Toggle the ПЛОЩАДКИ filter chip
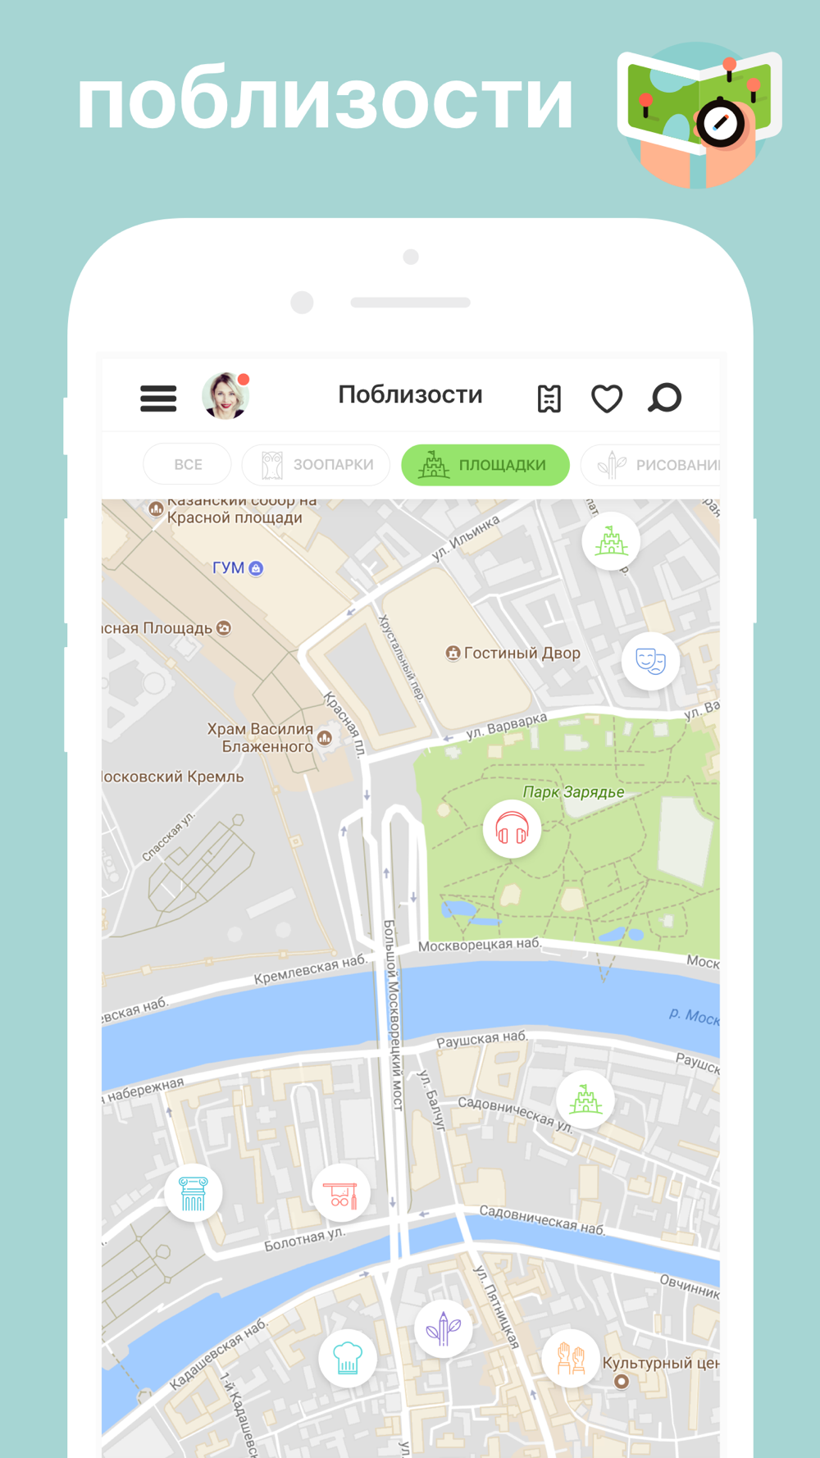The height and width of the screenshot is (1458, 820). tap(485, 465)
